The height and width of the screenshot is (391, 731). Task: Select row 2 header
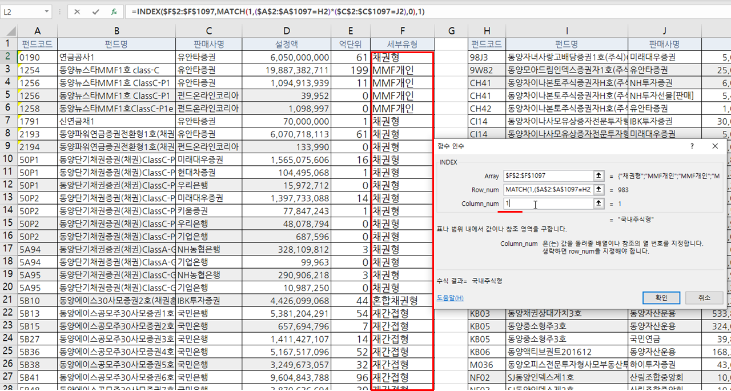click(x=9, y=57)
